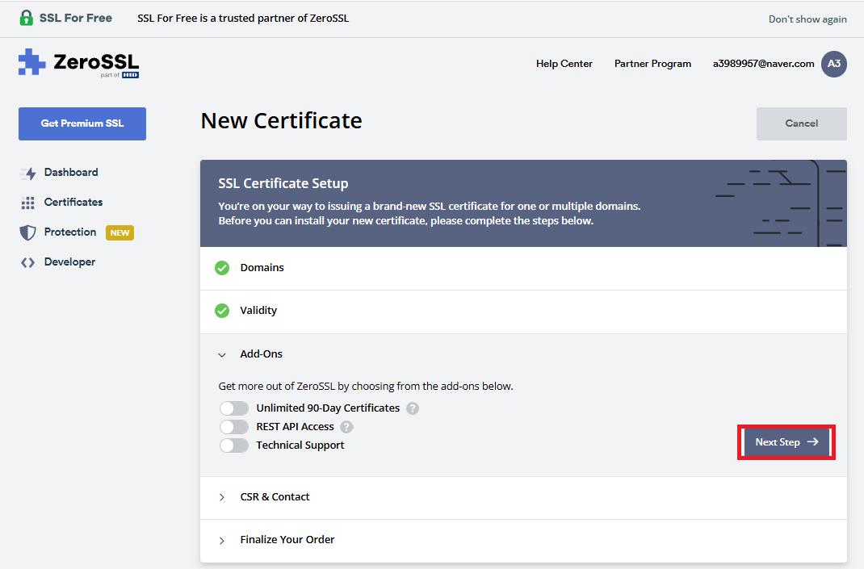Image resolution: width=864 pixels, height=569 pixels.
Task: Dismiss banner with Don't show again
Action: 807,19
